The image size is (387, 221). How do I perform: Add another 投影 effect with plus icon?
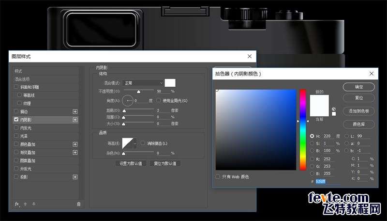(x=75, y=177)
